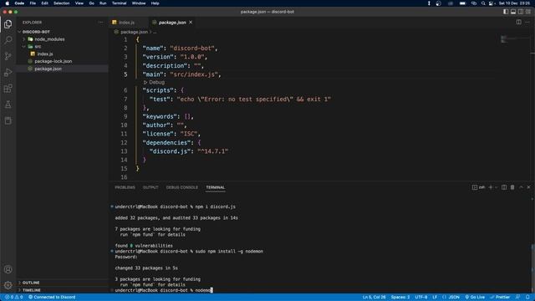Toggle primary side bar layout icon
The image size is (535, 301).
(x=506, y=12)
